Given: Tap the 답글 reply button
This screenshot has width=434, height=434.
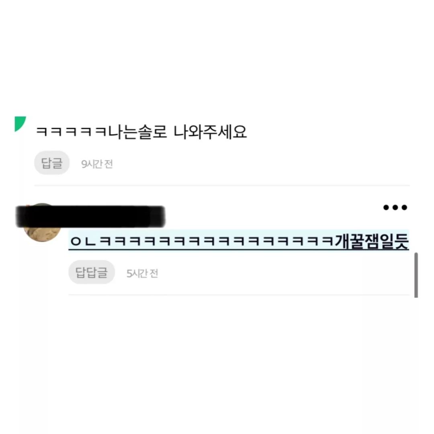Looking at the screenshot, I should pyautogui.click(x=52, y=163).
